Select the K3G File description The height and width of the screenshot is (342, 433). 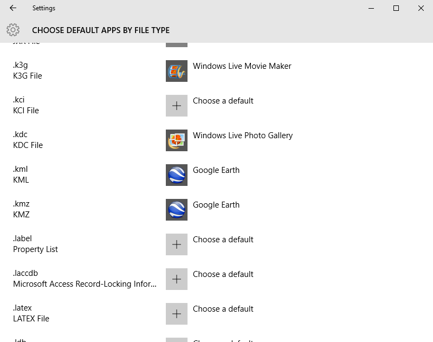(27, 76)
